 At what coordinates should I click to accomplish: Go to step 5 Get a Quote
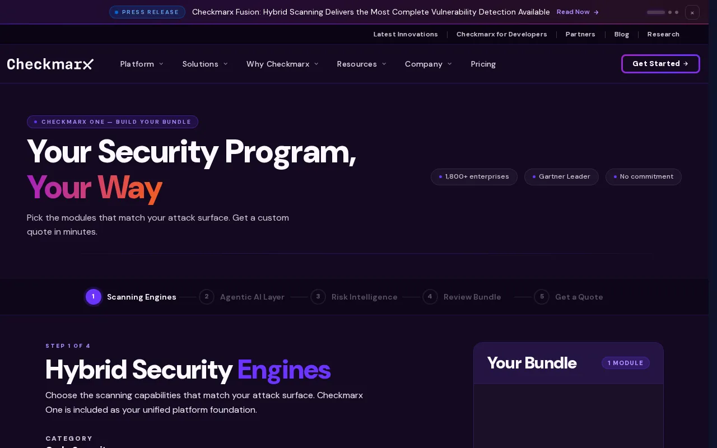[569, 297]
